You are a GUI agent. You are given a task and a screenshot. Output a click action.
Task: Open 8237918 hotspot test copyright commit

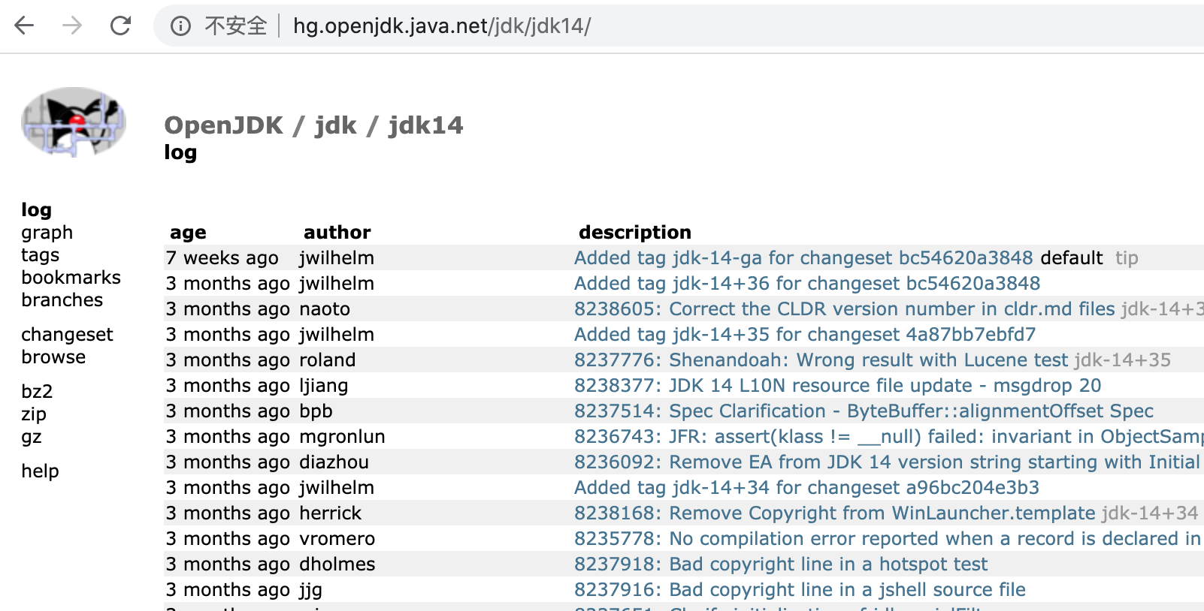click(x=782, y=564)
